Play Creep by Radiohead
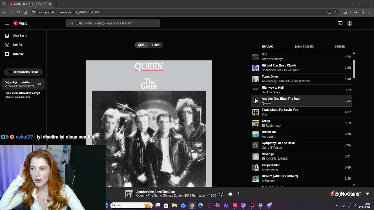 point(302,123)
